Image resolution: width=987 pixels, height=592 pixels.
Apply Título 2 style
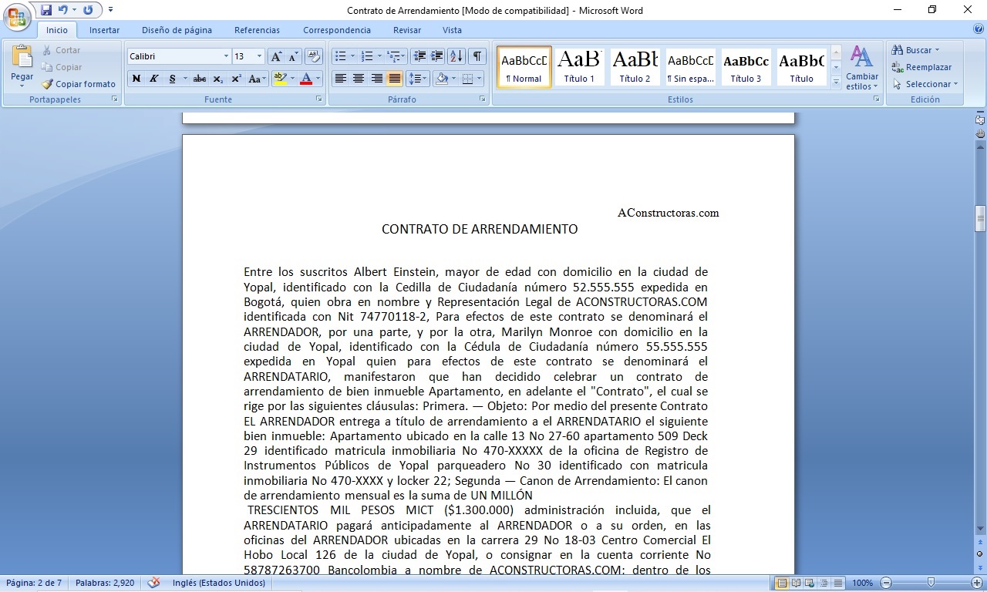click(635, 67)
